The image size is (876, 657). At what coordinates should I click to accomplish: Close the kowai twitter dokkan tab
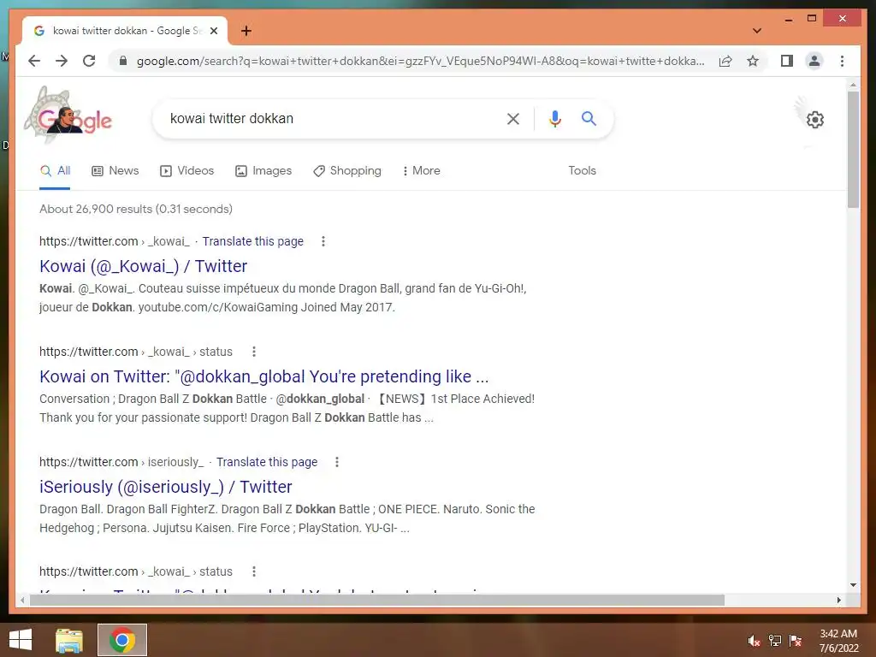(213, 31)
